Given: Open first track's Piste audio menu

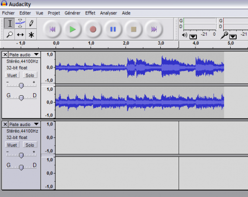Looking at the screenshot, I should (24, 55).
